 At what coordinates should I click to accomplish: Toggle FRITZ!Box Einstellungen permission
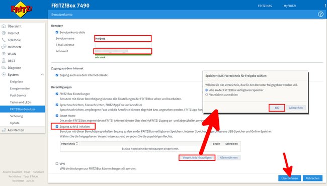57,94
